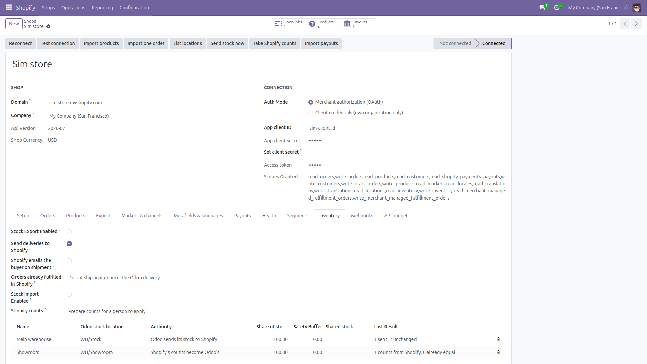The height and width of the screenshot is (364, 647).
Task: Open the Markets & channels tab
Action: (x=142, y=216)
